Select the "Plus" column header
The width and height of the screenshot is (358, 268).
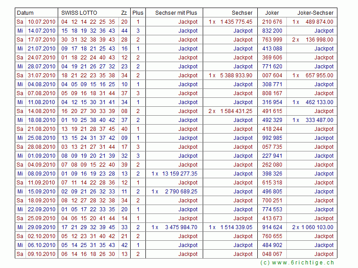(138, 13)
